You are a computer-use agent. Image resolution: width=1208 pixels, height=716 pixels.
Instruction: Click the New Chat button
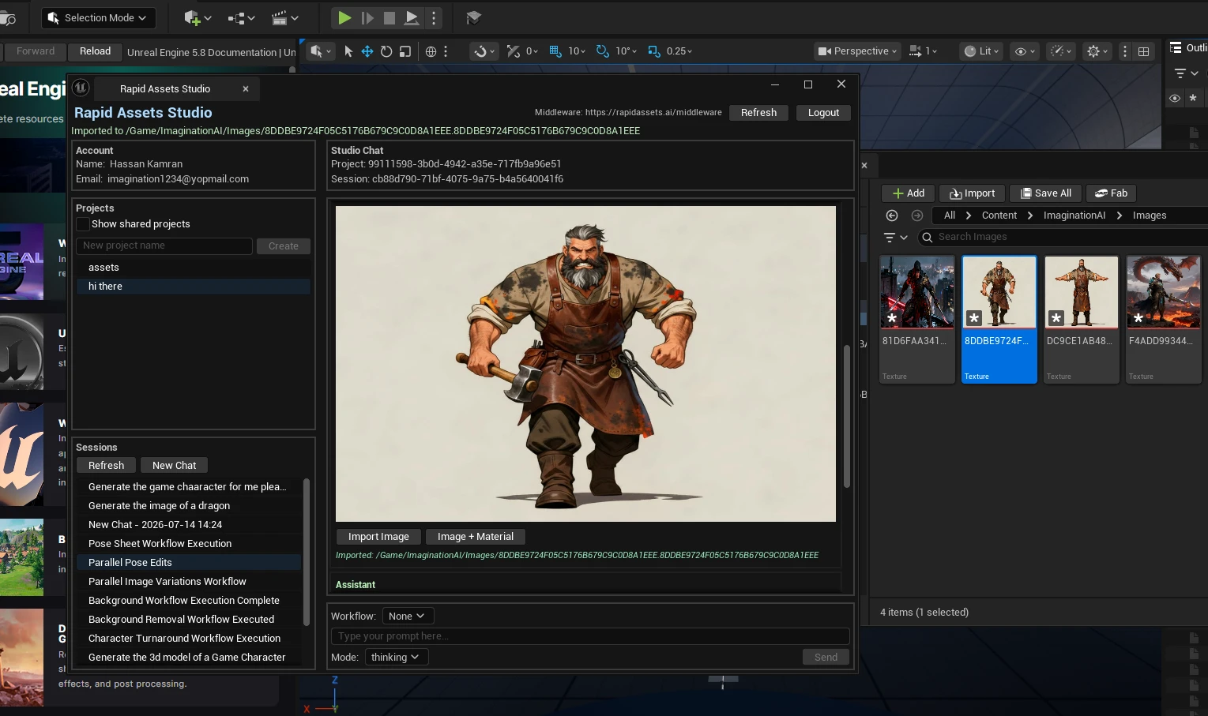(174, 465)
